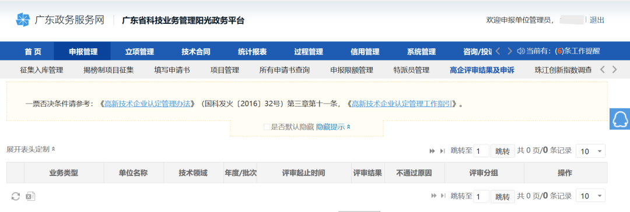This screenshot has width=630, height=212.
Task: Switch to 所有申请书查询 submenu
Action: 285,70
